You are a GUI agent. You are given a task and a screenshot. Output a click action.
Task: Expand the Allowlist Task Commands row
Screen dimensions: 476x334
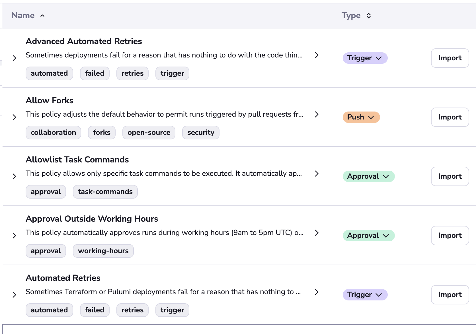click(15, 176)
